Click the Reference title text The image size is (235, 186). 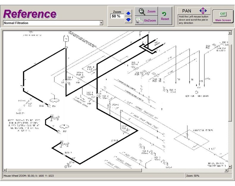pyautogui.click(x=30, y=14)
